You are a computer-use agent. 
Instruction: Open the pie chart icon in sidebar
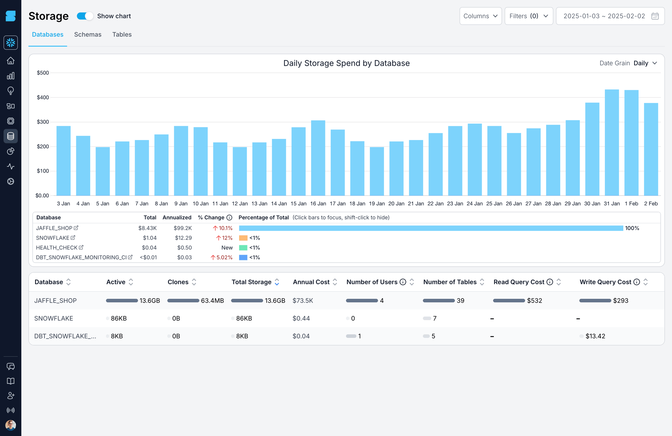pos(10,151)
